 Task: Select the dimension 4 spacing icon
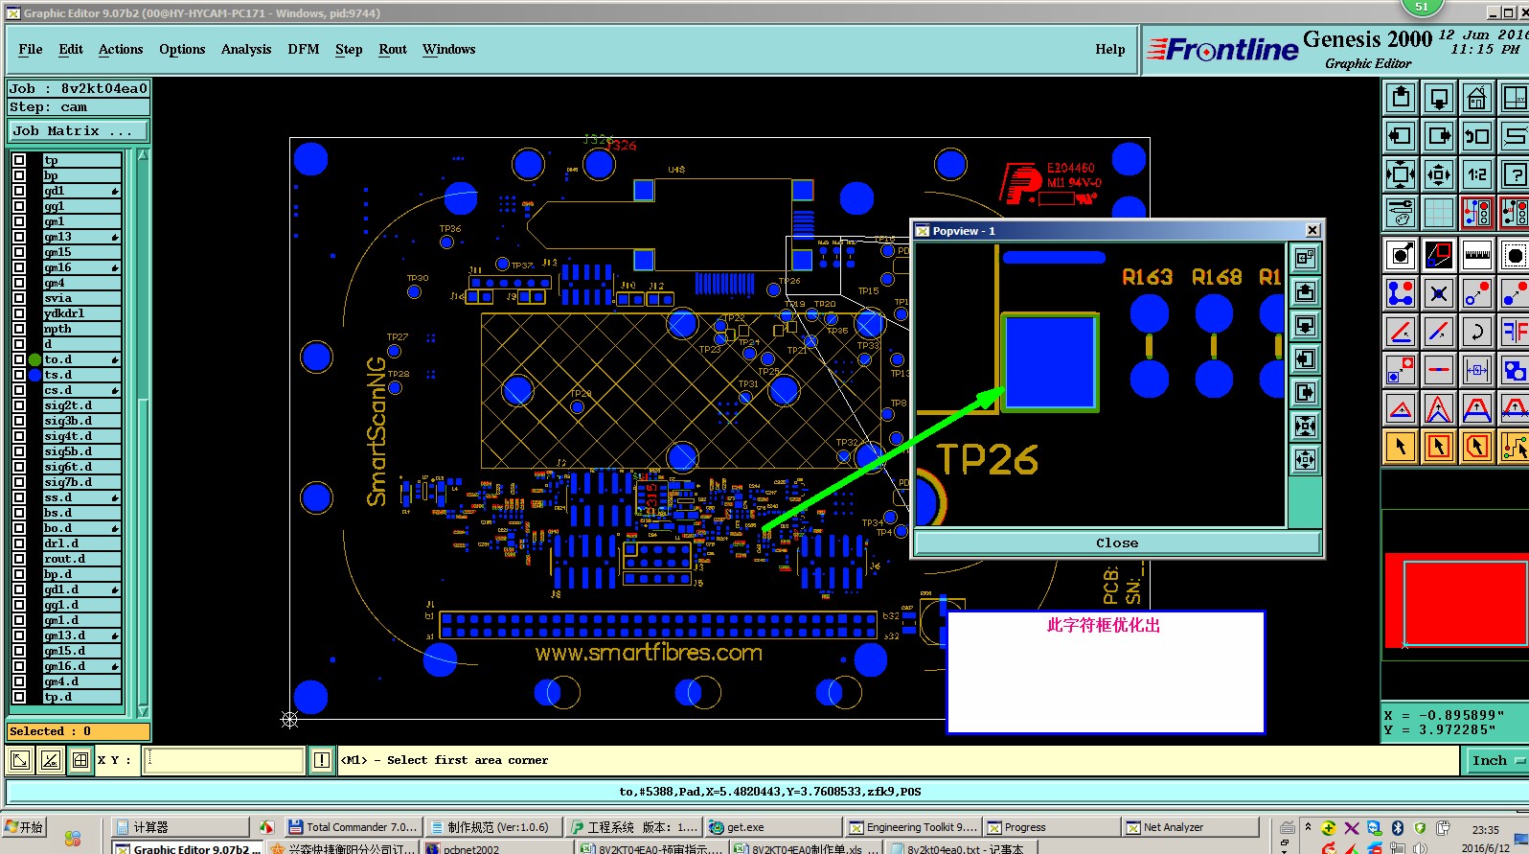(1476, 370)
